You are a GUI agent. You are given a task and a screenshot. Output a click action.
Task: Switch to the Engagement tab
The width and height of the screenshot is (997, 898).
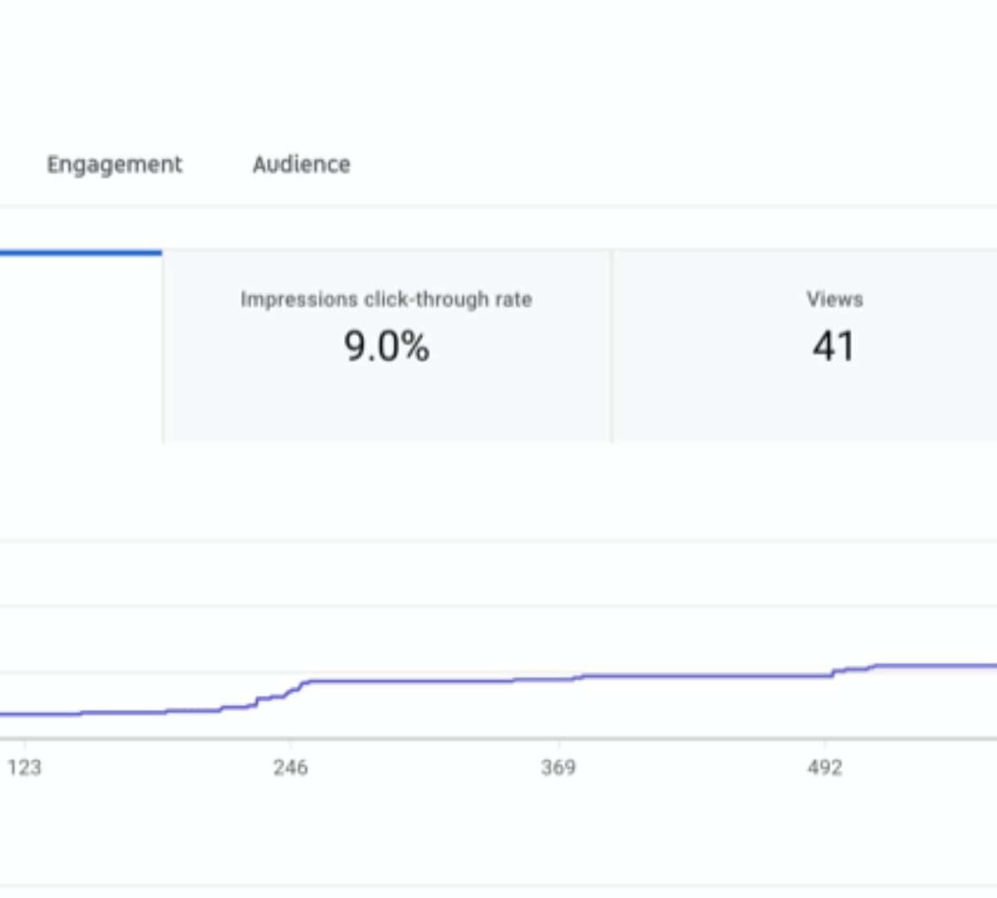coord(114,165)
